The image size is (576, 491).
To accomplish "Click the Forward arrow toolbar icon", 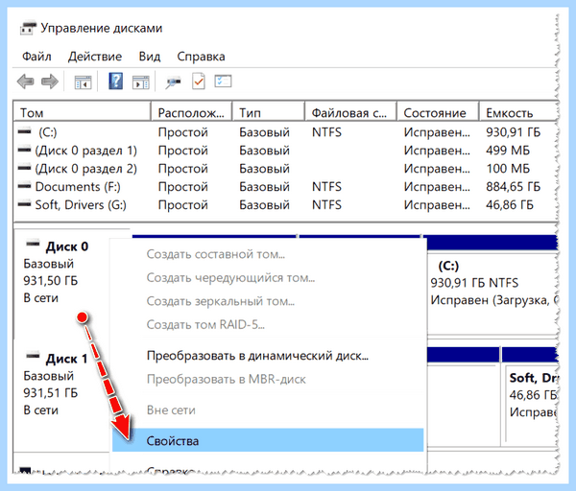I will [x=50, y=82].
